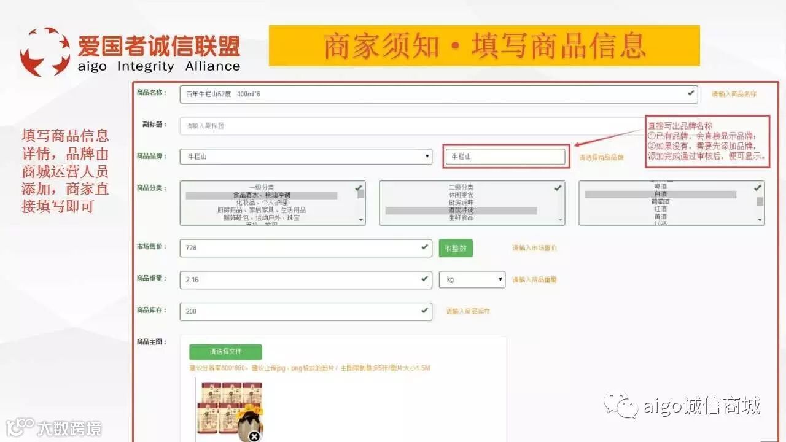Click the scroll-down arrow of second-level category list
786x442 pixels.
click(x=560, y=220)
